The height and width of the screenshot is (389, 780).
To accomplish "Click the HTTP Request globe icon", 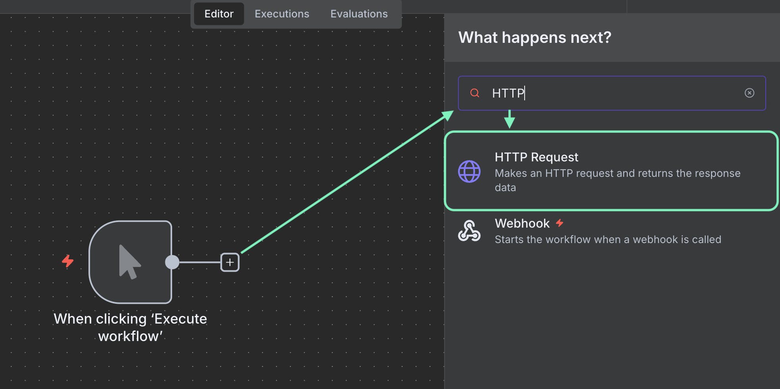I will 470,171.
